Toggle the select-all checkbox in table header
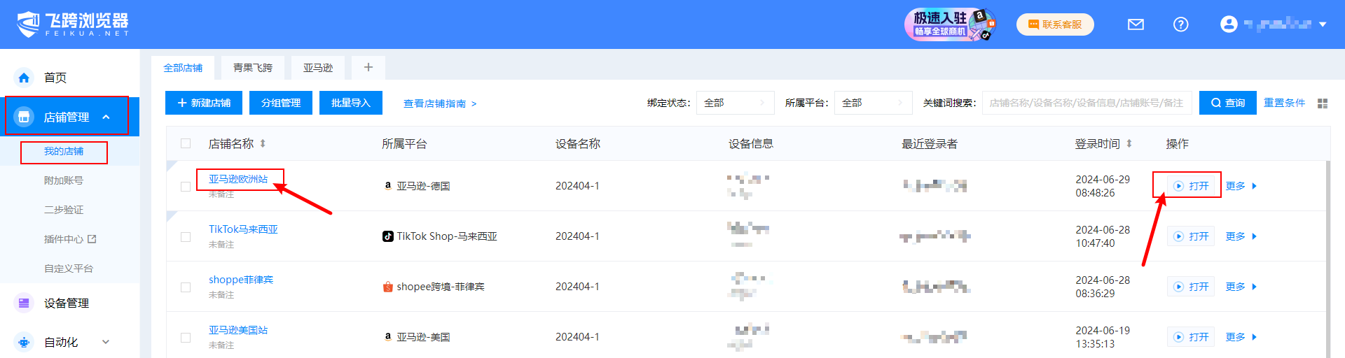Viewport: 1345px width, 358px height. [186, 143]
